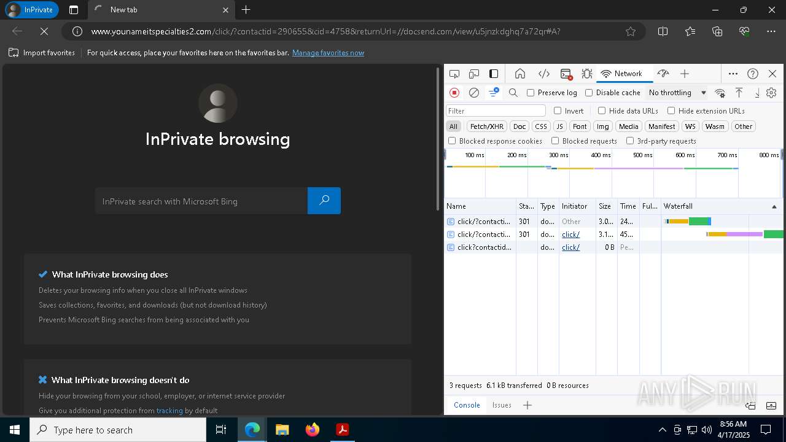Import a HAR file with up arrow
The width and height of the screenshot is (786, 442).
coord(739,93)
